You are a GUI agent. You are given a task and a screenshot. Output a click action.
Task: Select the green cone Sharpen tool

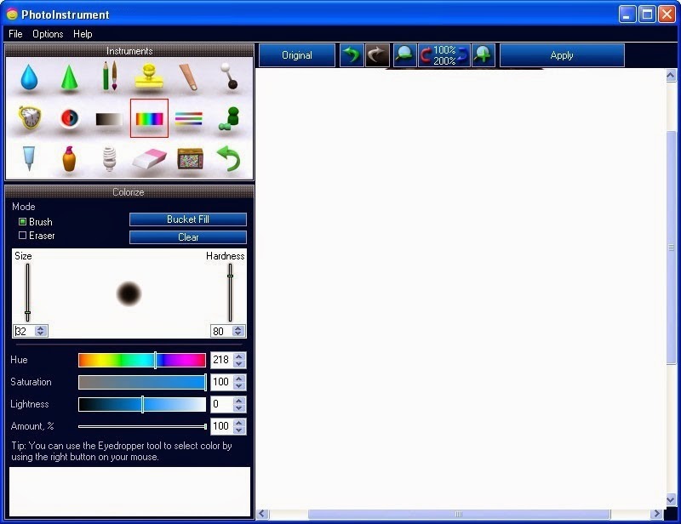(x=69, y=77)
